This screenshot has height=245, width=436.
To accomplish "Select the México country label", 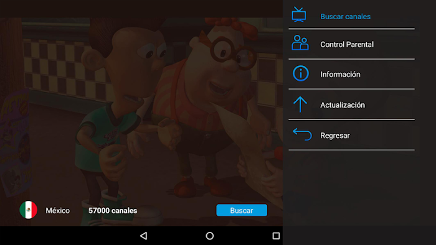I will coord(57,211).
